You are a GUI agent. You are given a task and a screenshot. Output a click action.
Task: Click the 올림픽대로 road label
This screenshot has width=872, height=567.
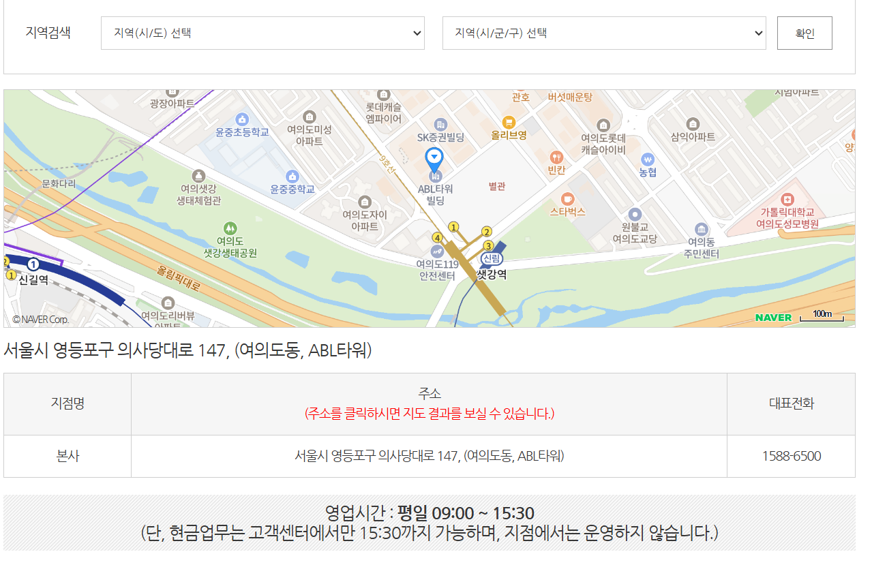[178, 278]
